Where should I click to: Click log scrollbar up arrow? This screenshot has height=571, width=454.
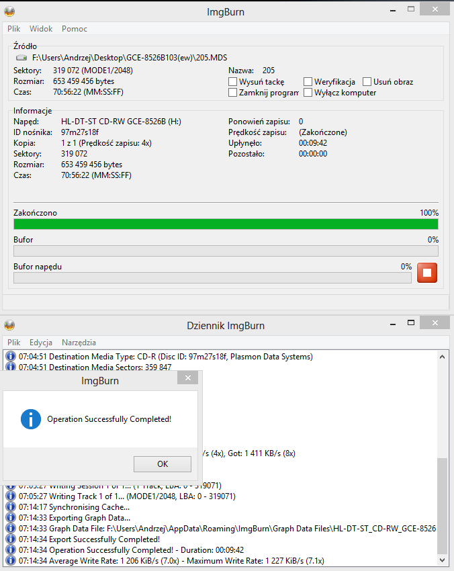coord(443,357)
